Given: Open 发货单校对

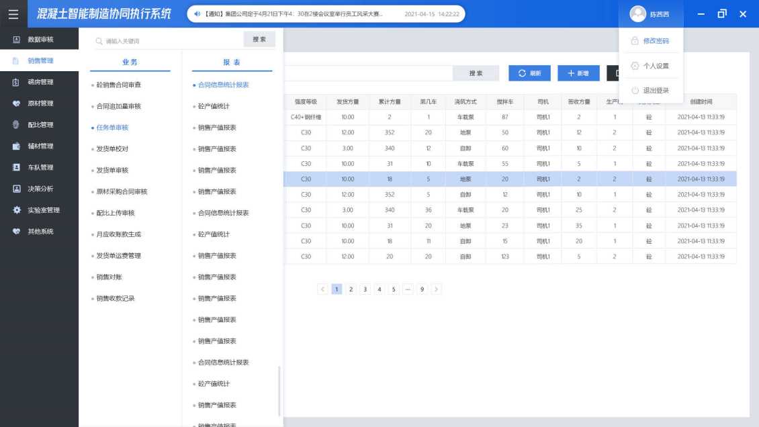Looking at the screenshot, I should point(112,149).
